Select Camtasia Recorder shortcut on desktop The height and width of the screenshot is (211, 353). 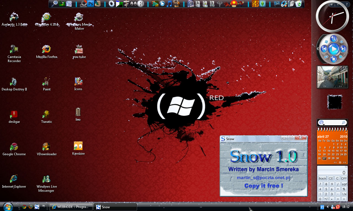click(14, 54)
